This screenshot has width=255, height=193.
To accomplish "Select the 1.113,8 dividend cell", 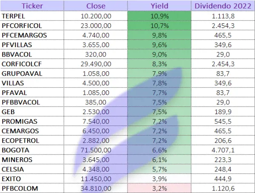I will click(223, 16).
